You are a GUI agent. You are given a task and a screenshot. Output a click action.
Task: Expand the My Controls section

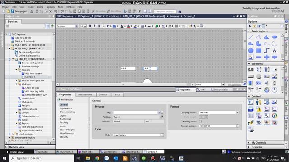tap(249, 143)
